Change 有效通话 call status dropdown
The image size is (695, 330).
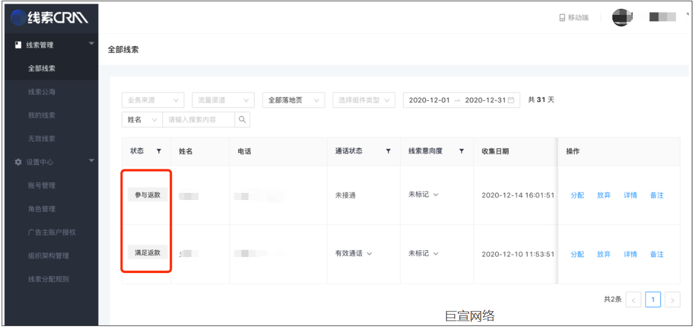[353, 253]
